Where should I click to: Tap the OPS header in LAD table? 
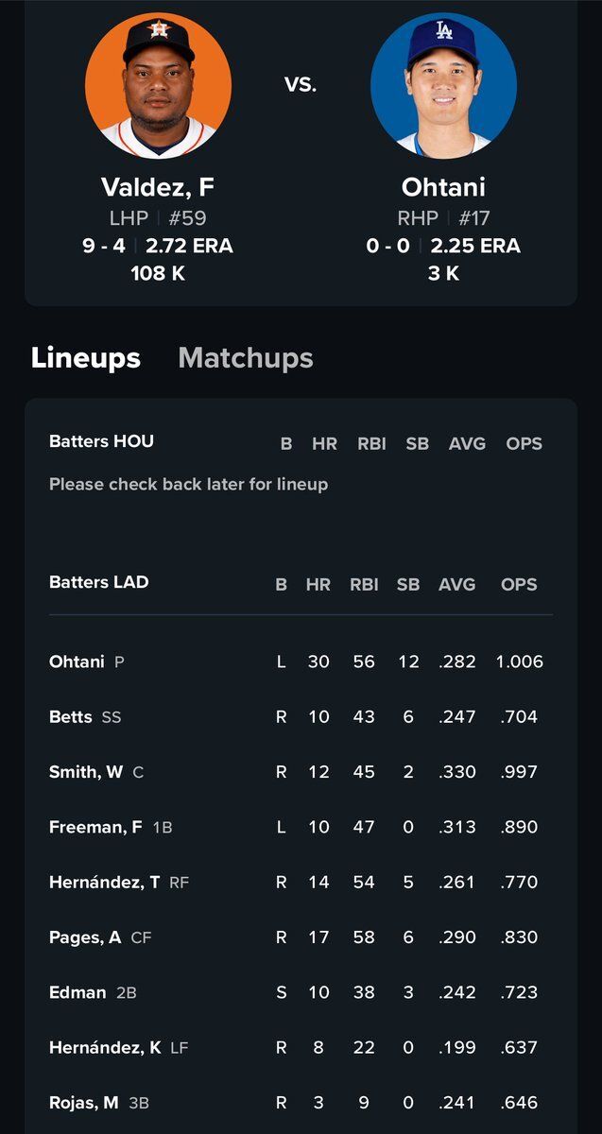(519, 585)
